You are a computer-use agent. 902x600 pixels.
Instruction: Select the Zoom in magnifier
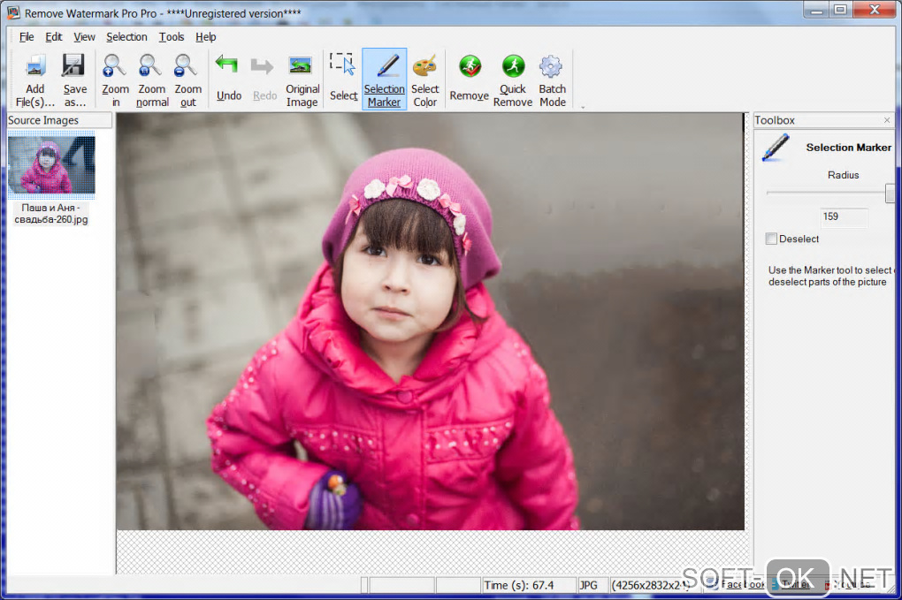coord(114,66)
